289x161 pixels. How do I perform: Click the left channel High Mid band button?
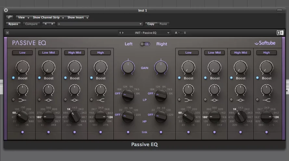[x=74, y=53]
